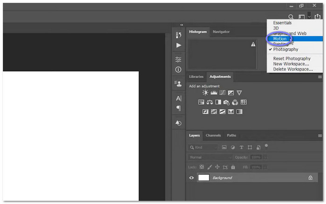Open the Adjustments panel menu
The height and width of the screenshot is (204, 326).
tap(320, 77)
